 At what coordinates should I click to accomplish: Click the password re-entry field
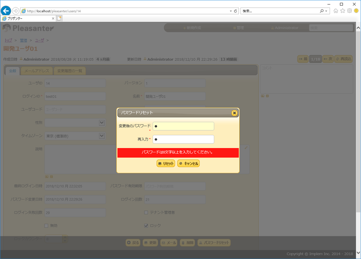(x=183, y=139)
